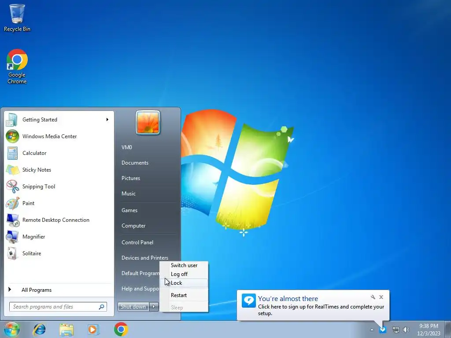Image resolution: width=451 pixels, height=338 pixels.
Task: Launch the Snipping Tool scissors icon
Action: point(12,187)
